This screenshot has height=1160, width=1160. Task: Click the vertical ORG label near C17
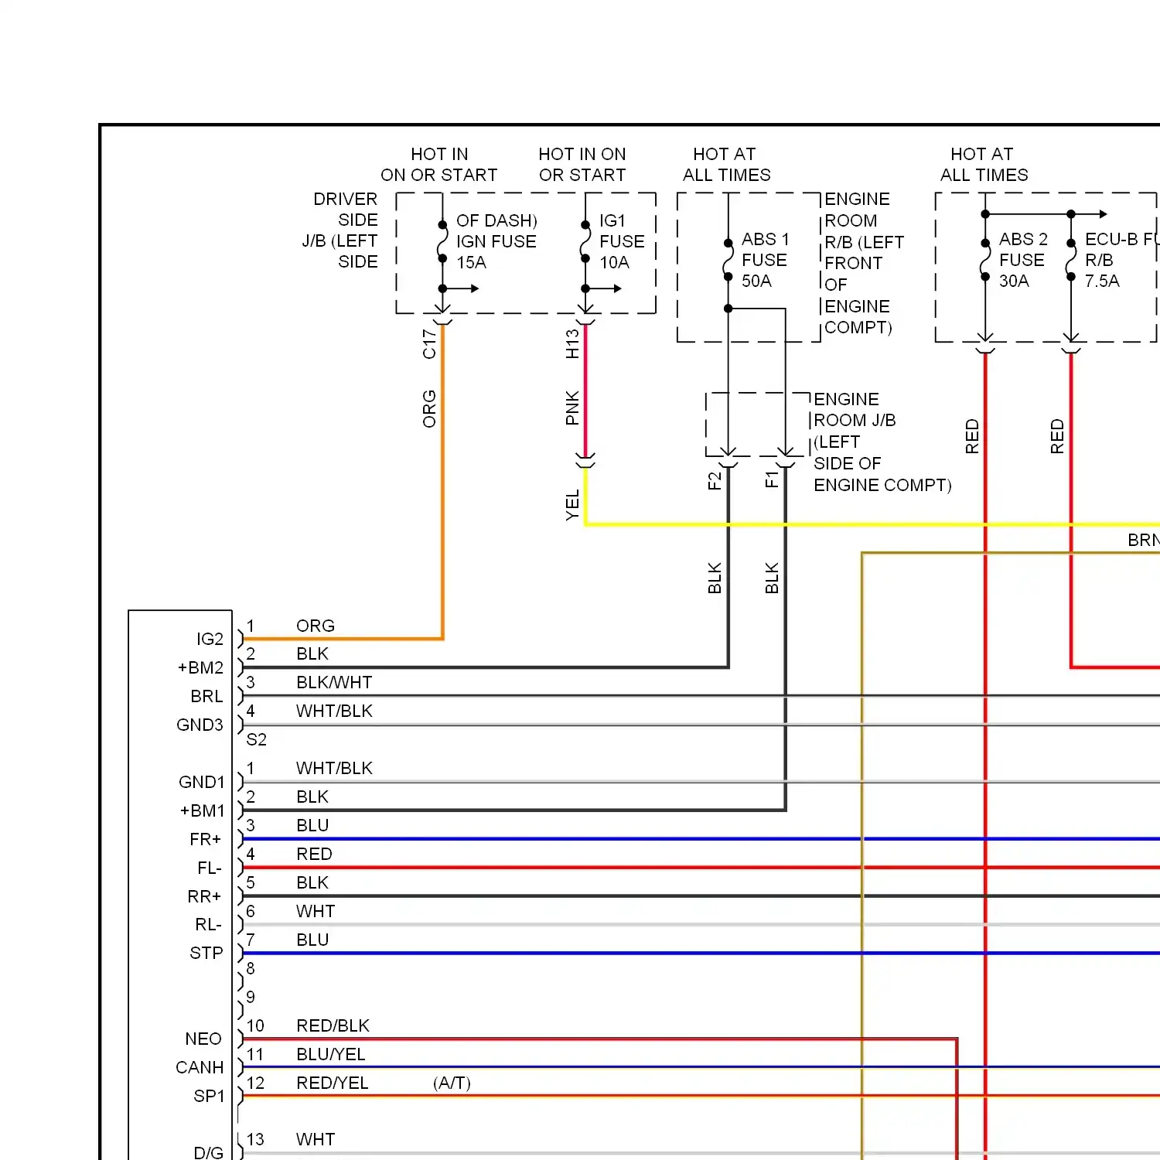click(x=429, y=408)
